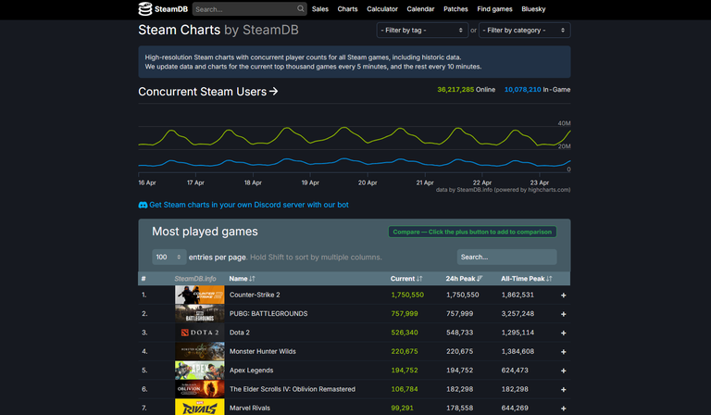Open Oblivion Remastered thumbnail image
The image size is (711, 415).
click(200, 389)
